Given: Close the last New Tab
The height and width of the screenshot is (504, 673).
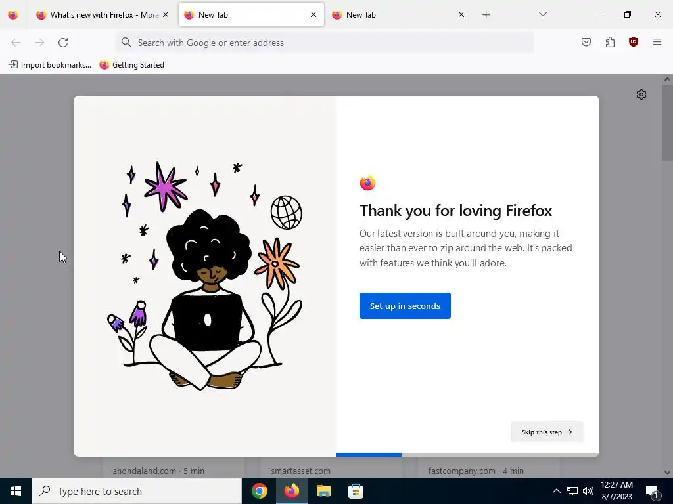Looking at the screenshot, I should pos(461,14).
